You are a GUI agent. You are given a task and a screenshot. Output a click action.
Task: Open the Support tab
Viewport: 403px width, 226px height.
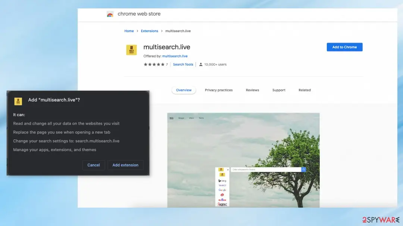(279, 90)
